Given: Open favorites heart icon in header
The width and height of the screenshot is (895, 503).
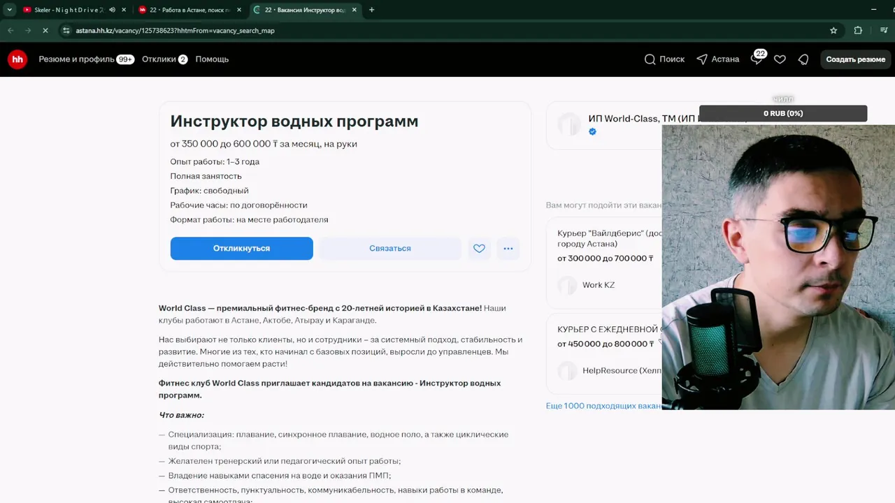Looking at the screenshot, I should coord(780,59).
